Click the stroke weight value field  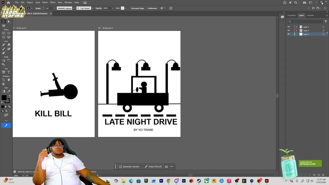49,8
